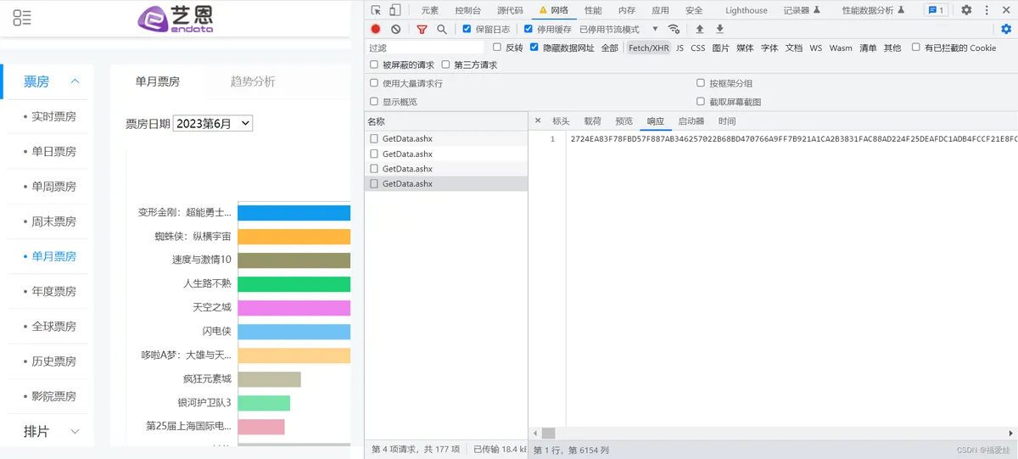Enable 按框架分组 option
Image resolution: width=1018 pixels, height=459 pixels.
(x=701, y=83)
